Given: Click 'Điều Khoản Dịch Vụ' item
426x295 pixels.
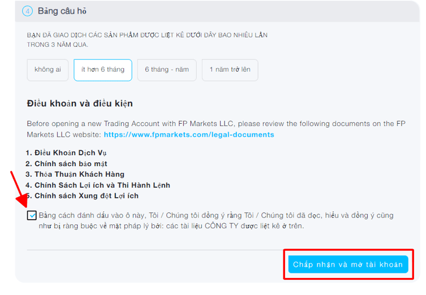Looking at the screenshot, I should 70,153.
